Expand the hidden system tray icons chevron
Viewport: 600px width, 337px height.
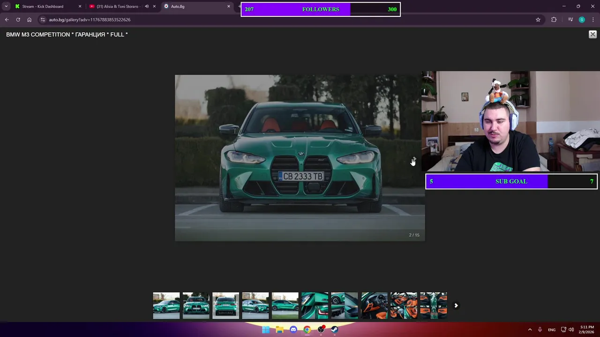pos(530,330)
